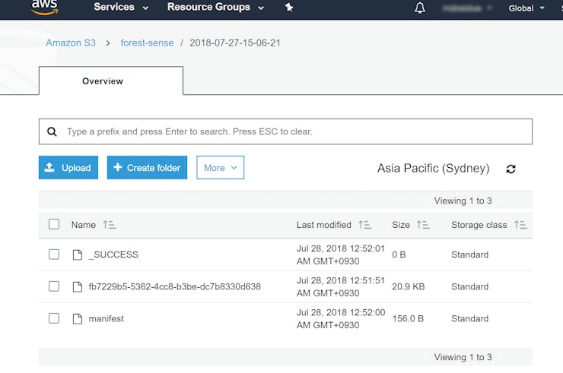Click the Standard storage class for _SUCCESS
563x373 pixels.
coord(469,254)
